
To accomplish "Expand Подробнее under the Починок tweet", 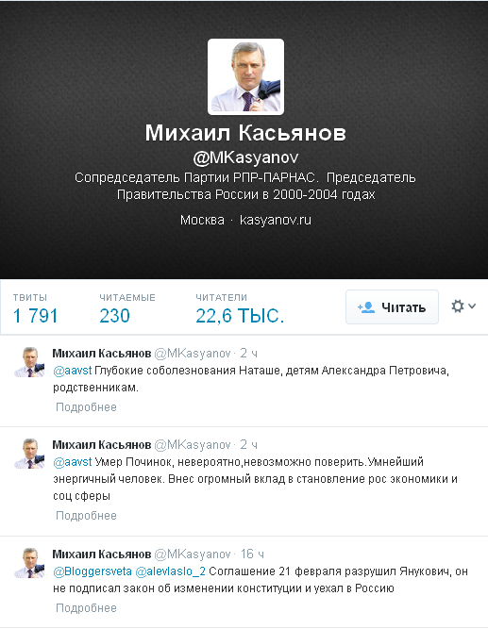I will 86,516.
